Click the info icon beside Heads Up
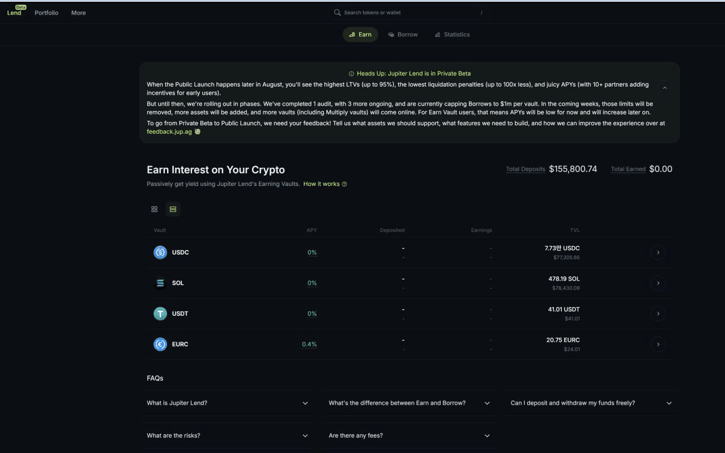 (x=351, y=74)
